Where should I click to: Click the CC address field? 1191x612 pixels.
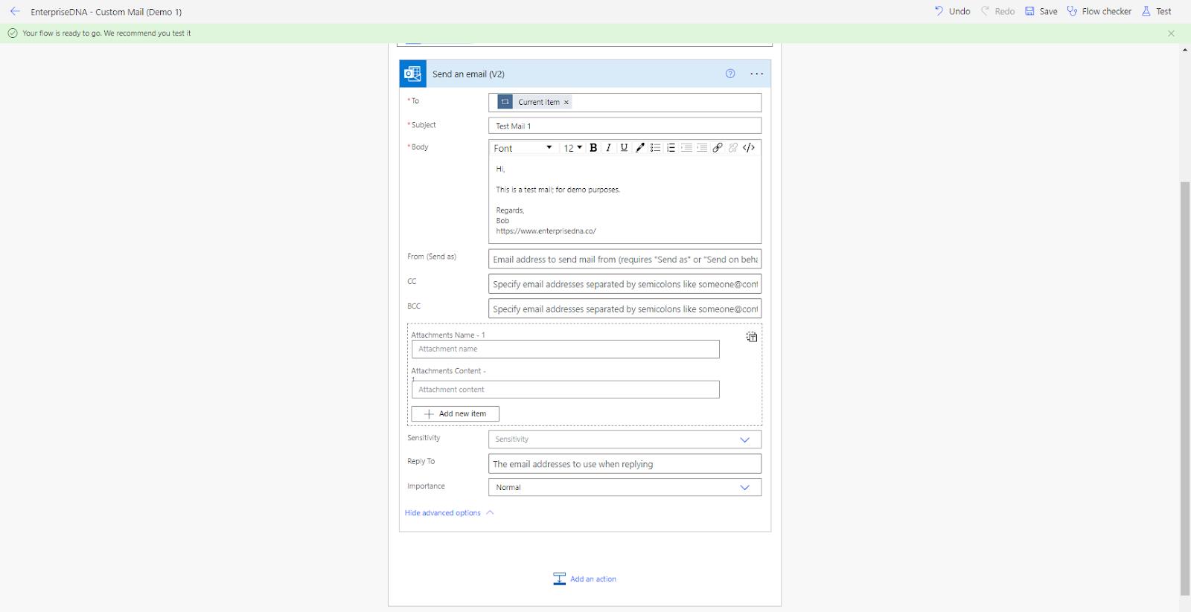pyautogui.click(x=625, y=284)
